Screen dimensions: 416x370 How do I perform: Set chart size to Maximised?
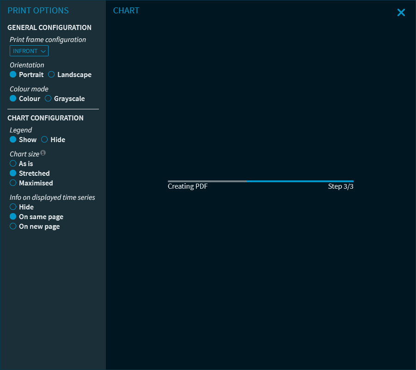click(x=13, y=183)
